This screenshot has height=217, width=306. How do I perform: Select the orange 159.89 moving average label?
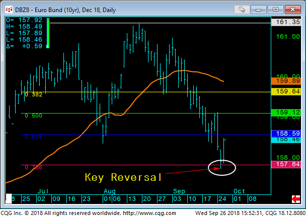point(285,81)
